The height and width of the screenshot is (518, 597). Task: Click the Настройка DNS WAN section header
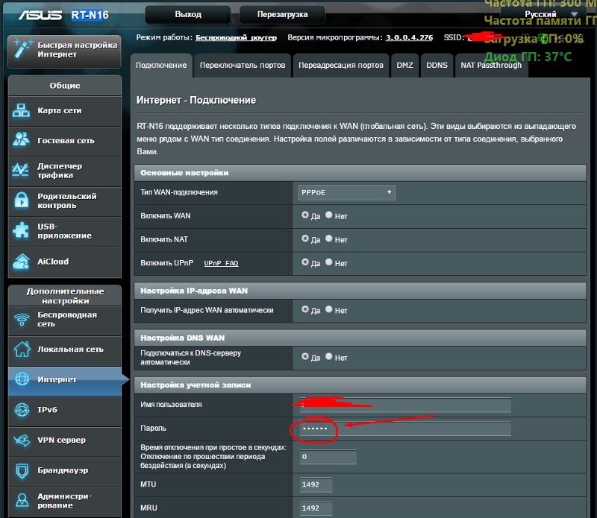360,338
